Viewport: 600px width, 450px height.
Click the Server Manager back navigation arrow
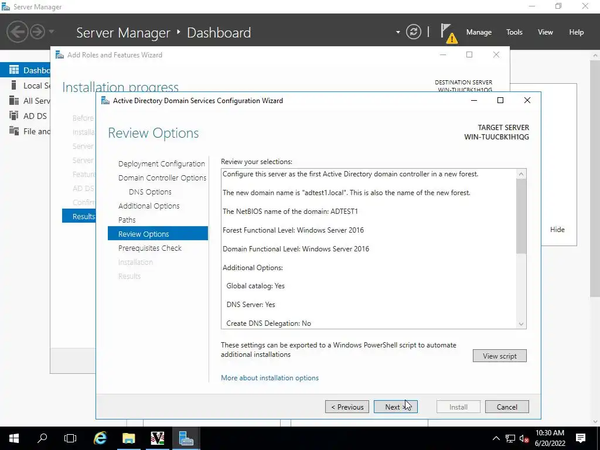(x=17, y=32)
